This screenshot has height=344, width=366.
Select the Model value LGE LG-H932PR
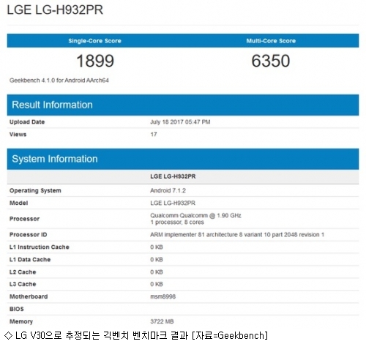point(173,203)
